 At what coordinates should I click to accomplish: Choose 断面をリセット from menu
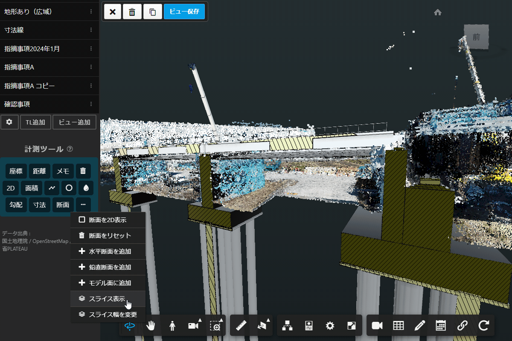[x=108, y=236]
